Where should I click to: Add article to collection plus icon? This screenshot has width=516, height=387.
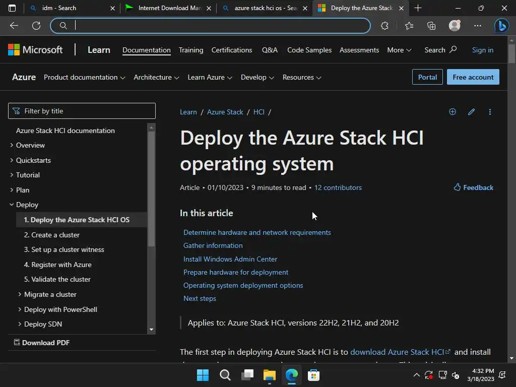(453, 111)
